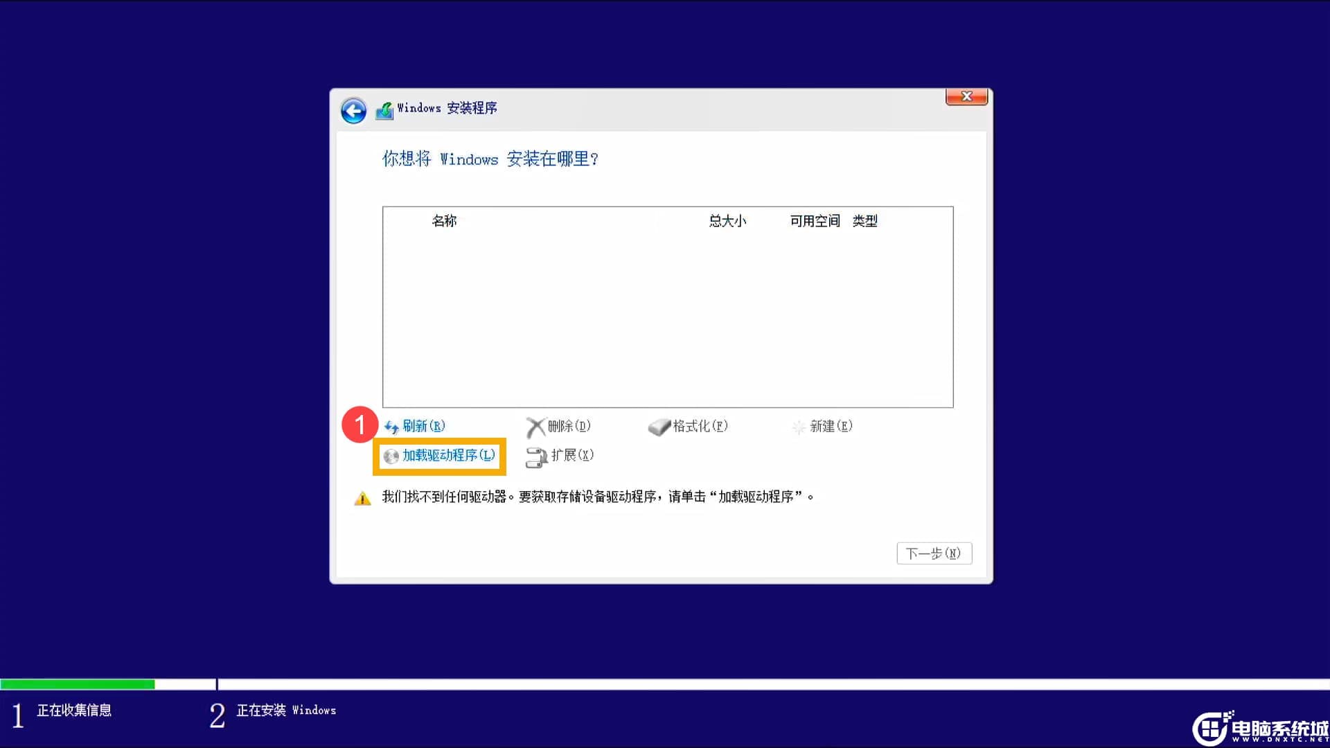Click the green setup progress bar

point(78,684)
